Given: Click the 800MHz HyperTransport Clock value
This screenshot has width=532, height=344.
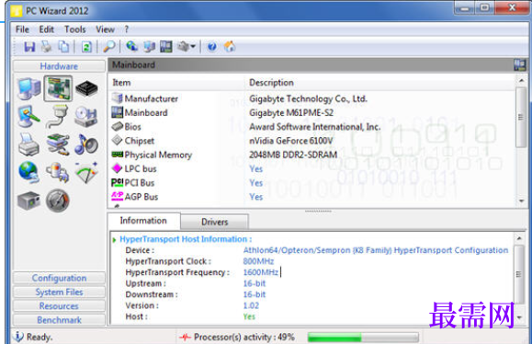Looking at the screenshot, I should pyautogui.click(x=258, y=261).
